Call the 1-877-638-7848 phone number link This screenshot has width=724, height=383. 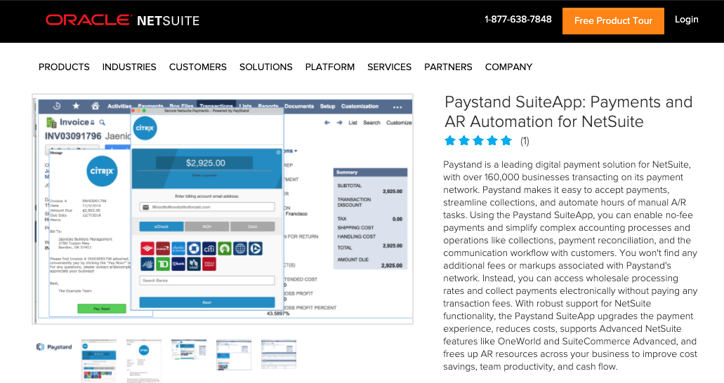pos(518,20)
